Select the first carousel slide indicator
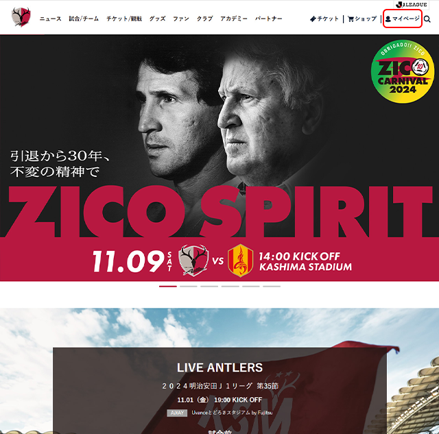439x434 pixels. coord(167,287)
